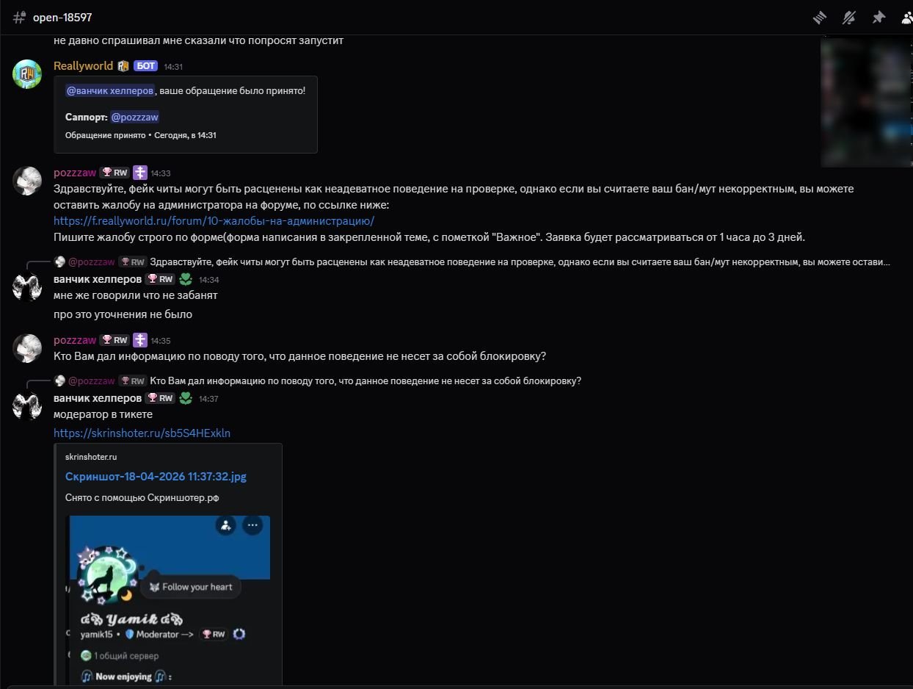This screenshot has height=689, width=913.
Task: Open pozzzaw's avatar on the 14:35 message
Action: click(x=27, y=348)
